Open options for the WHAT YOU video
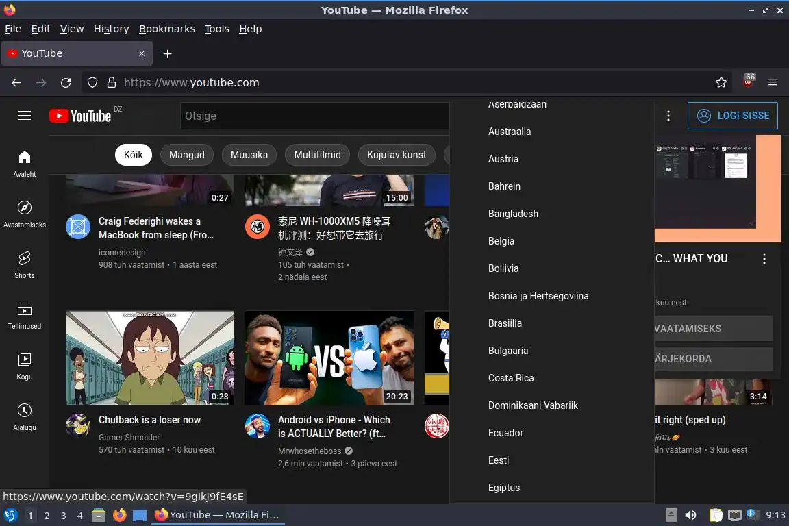The width and height of the screenshot is (789, 526). [764, 259]
